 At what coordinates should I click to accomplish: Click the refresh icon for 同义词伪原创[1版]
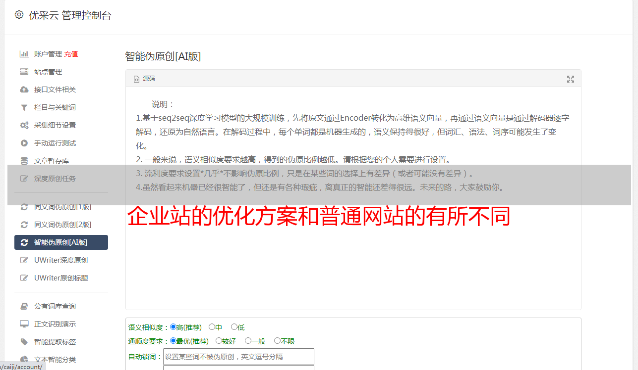[24, 207]
